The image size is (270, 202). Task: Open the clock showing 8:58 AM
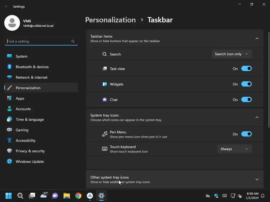tap(252, 196)
